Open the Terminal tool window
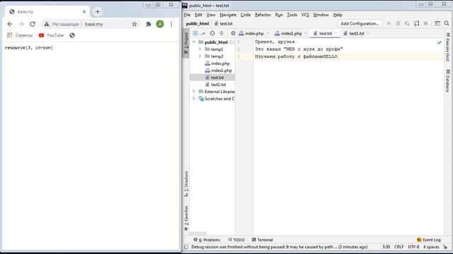The width and height of the screenshot is (453, 254). pos(263,240)
